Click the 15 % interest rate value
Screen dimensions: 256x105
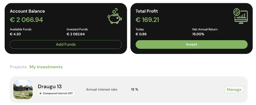click(134, 89)
